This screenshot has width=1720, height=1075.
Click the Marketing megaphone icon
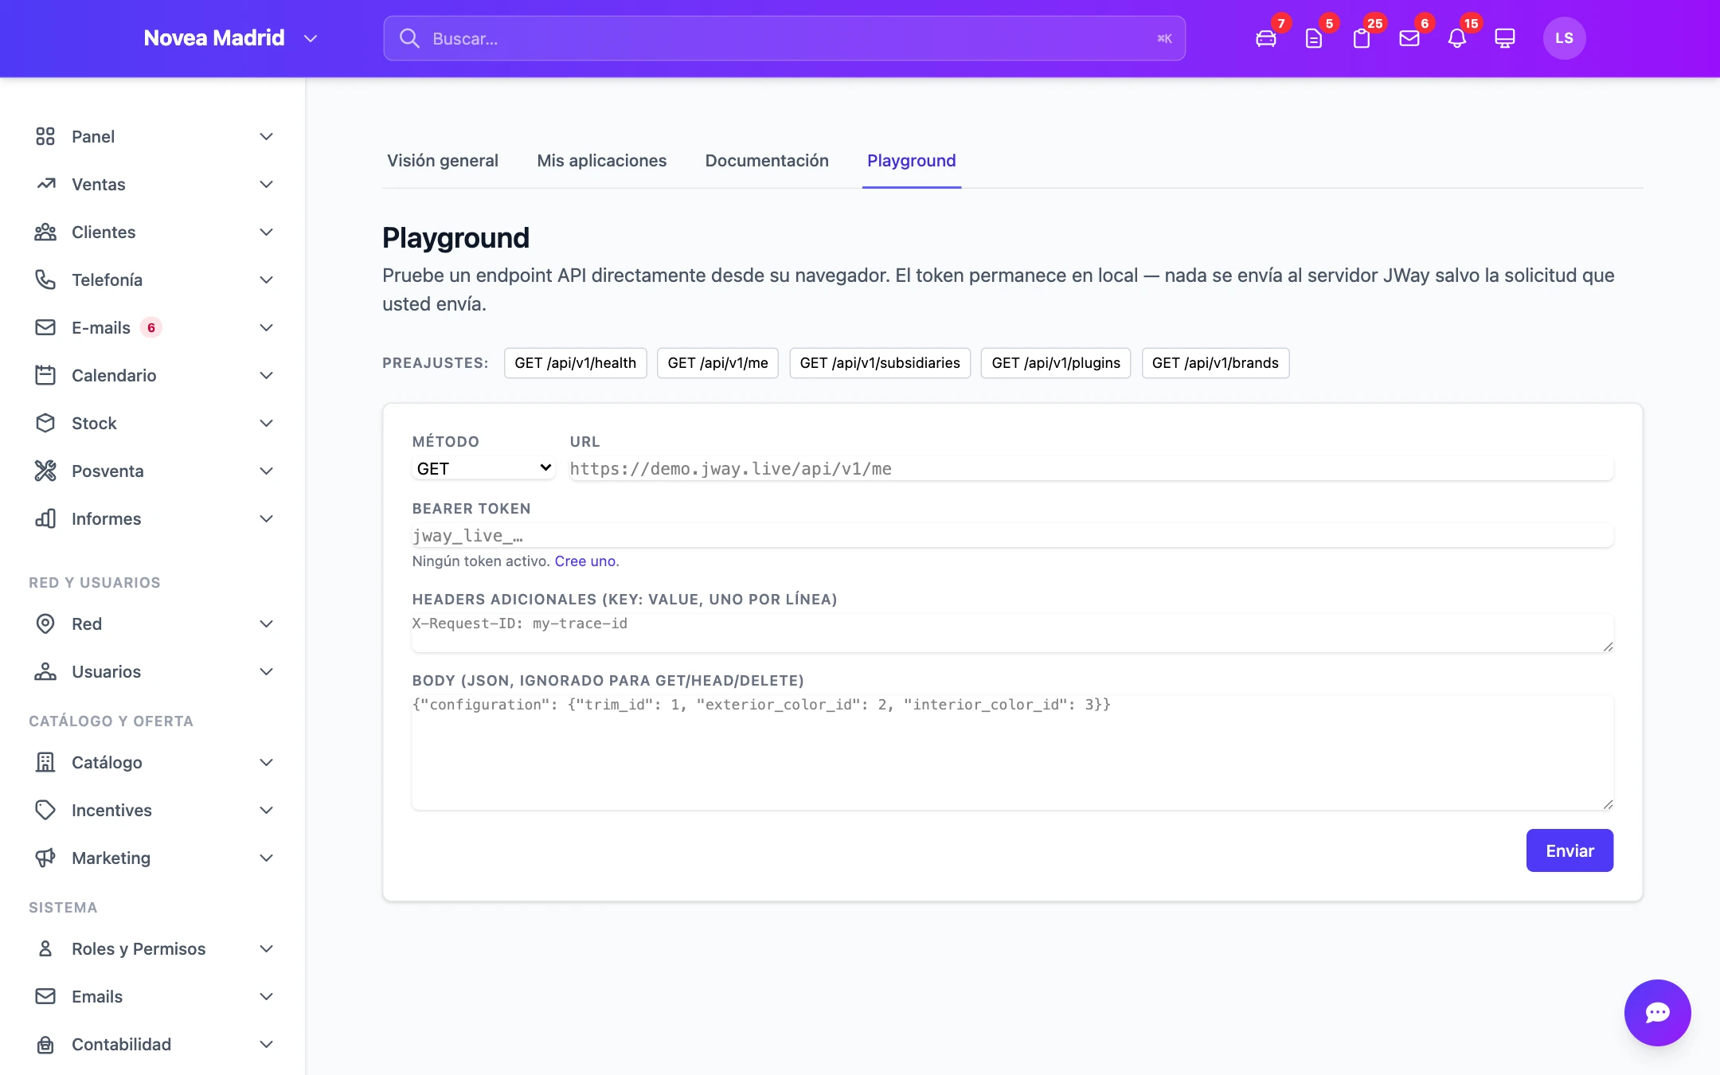click(x=45, y=858)
